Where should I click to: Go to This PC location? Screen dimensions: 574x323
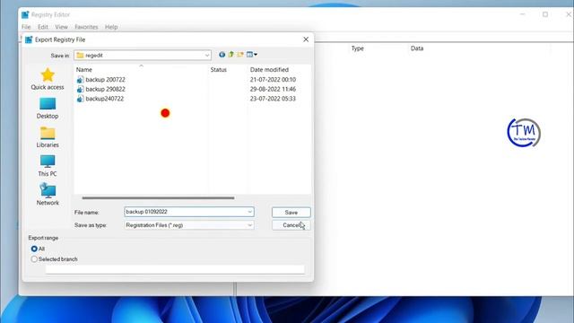click(48, 166)
